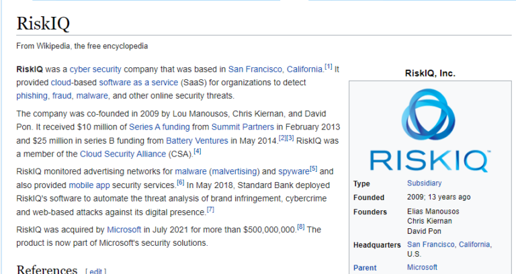
Task: Click the Microsoft parent link in infobox
Action: click(422, 267)
